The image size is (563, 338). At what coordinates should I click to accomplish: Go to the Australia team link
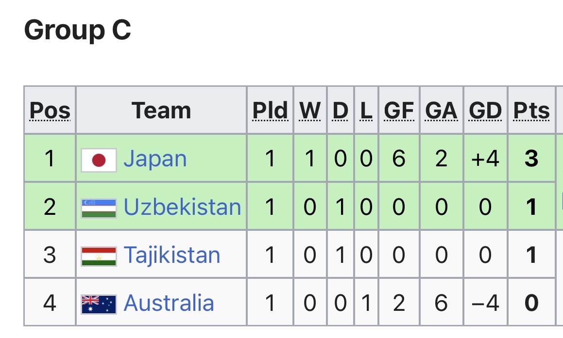click(x=169, y=303)
